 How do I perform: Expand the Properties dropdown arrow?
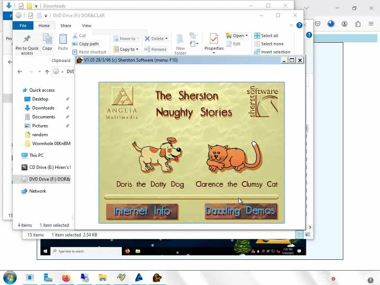pos(214,53)
